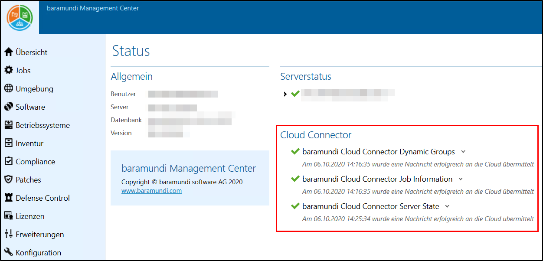
Task: Click the Übersicht home icon
Action: (x=9, y=52)
